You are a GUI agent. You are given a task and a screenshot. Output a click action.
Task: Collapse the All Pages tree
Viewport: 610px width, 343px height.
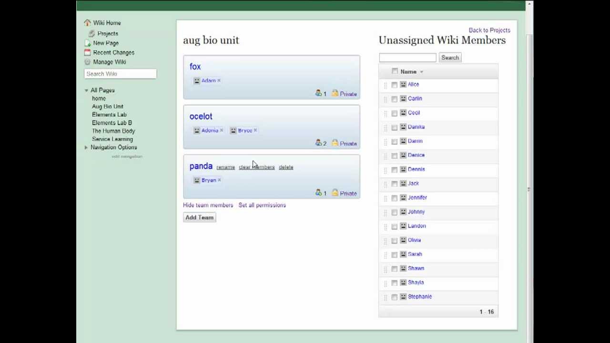pos(86,90)
